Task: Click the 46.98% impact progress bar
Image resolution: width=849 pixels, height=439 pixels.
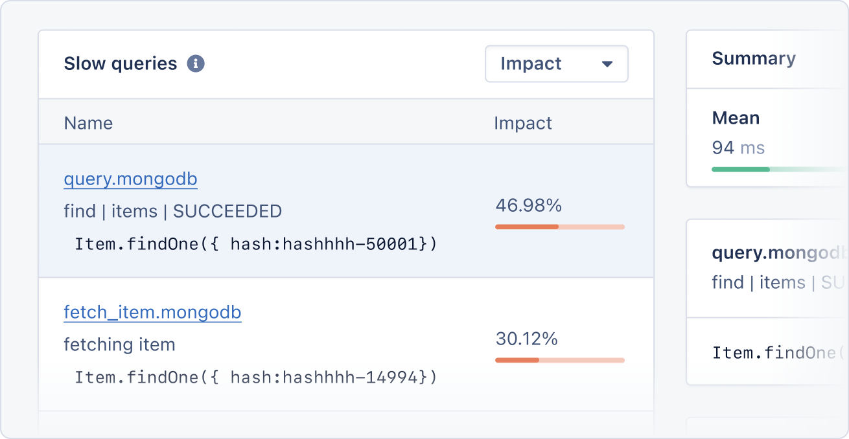Action: pos(559,227)
